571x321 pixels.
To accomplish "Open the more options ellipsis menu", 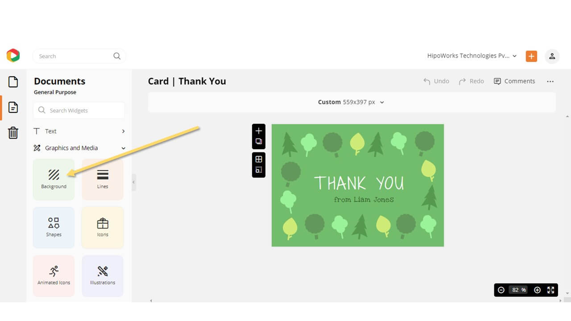I will click(x=550, y=81).
